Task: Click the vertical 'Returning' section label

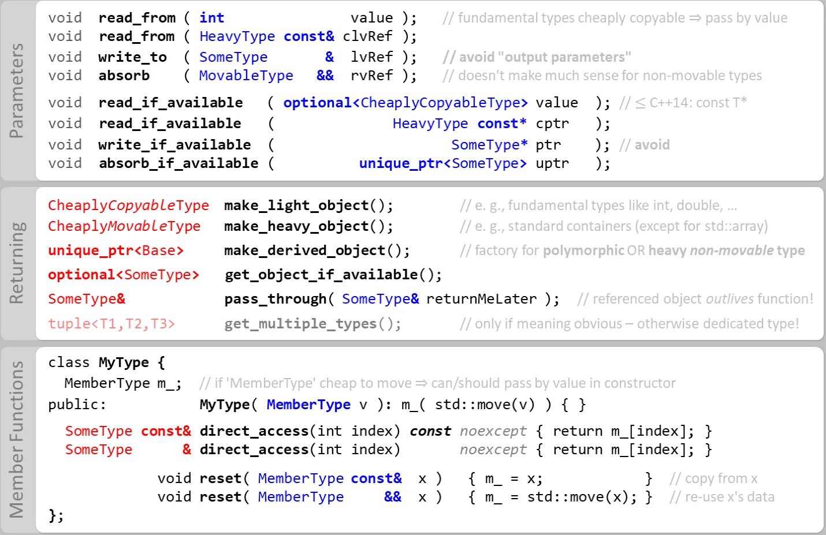Action: click(x=17, y=263)
